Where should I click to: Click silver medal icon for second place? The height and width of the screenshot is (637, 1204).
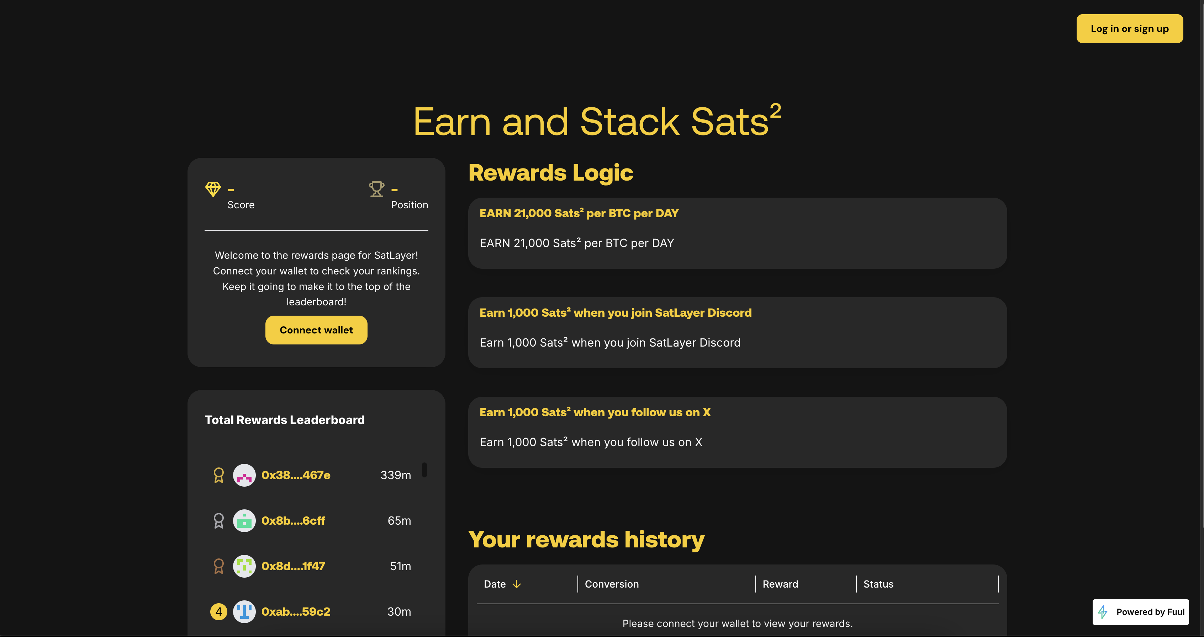click(218, 520)
